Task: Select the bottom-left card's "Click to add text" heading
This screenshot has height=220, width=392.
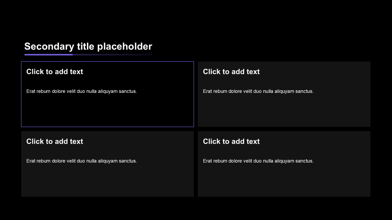Action: coord(55,141)
